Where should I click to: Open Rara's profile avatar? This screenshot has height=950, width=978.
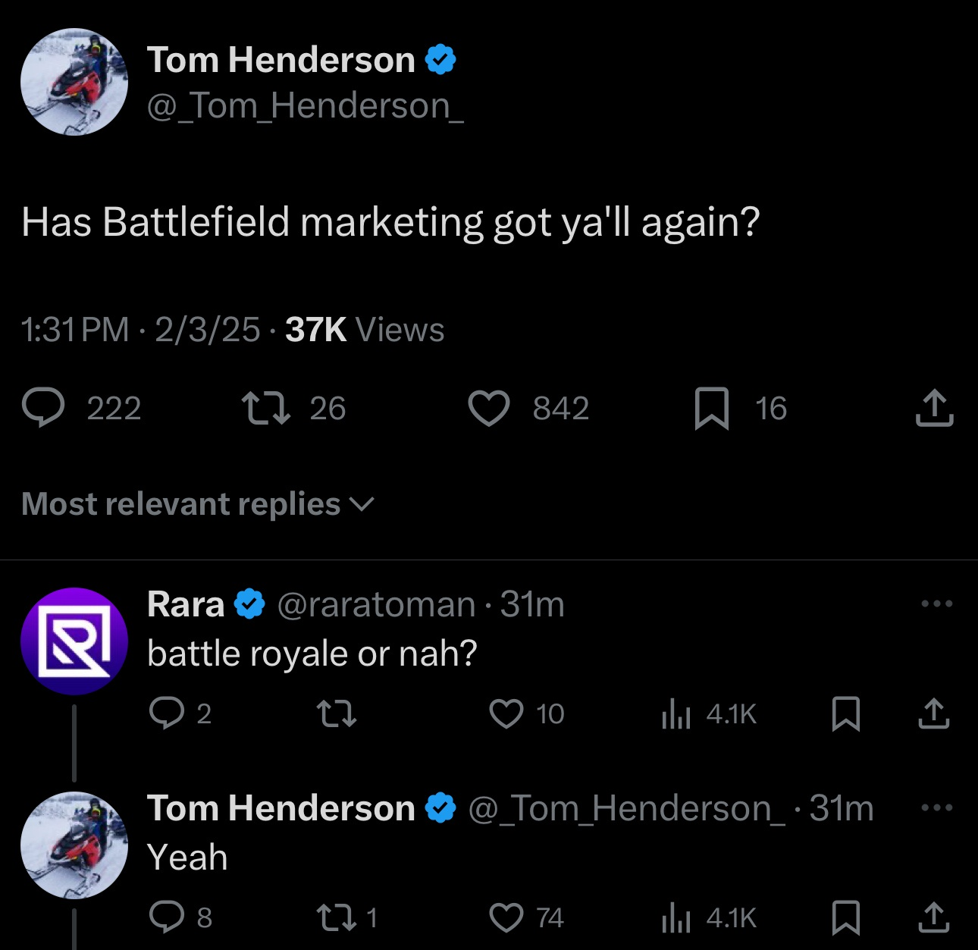pyautogui.click(x=75, y=641)
